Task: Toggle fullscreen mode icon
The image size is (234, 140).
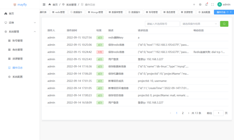Action: [x=213, y=4]
